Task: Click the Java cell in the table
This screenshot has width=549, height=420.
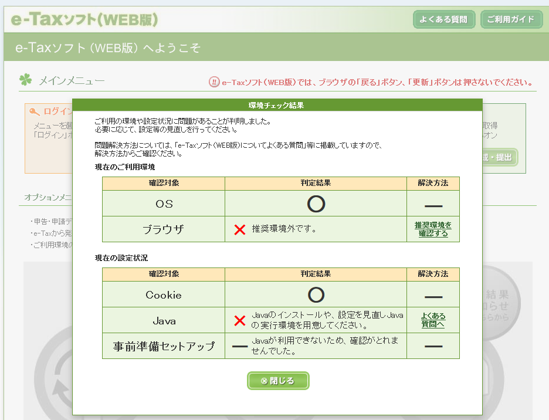Action: (164, 320)
